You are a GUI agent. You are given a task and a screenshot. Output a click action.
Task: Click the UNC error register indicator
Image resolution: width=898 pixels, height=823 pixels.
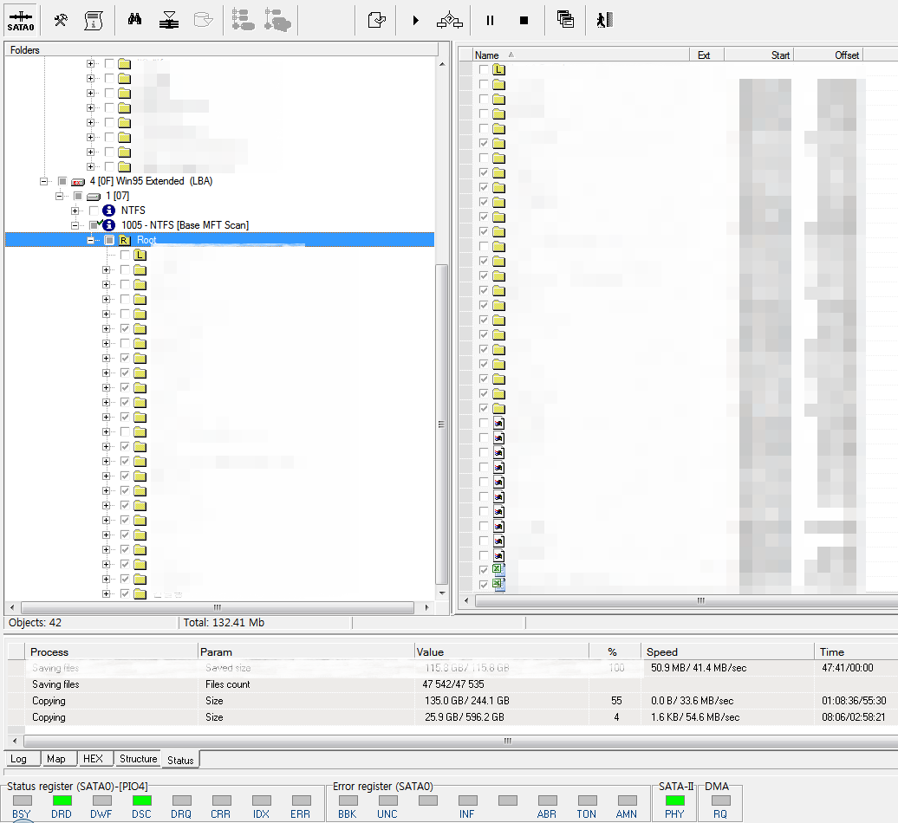387,800
